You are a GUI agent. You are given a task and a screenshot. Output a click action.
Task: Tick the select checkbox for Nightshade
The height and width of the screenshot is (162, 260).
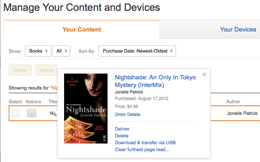coord(15,113)
